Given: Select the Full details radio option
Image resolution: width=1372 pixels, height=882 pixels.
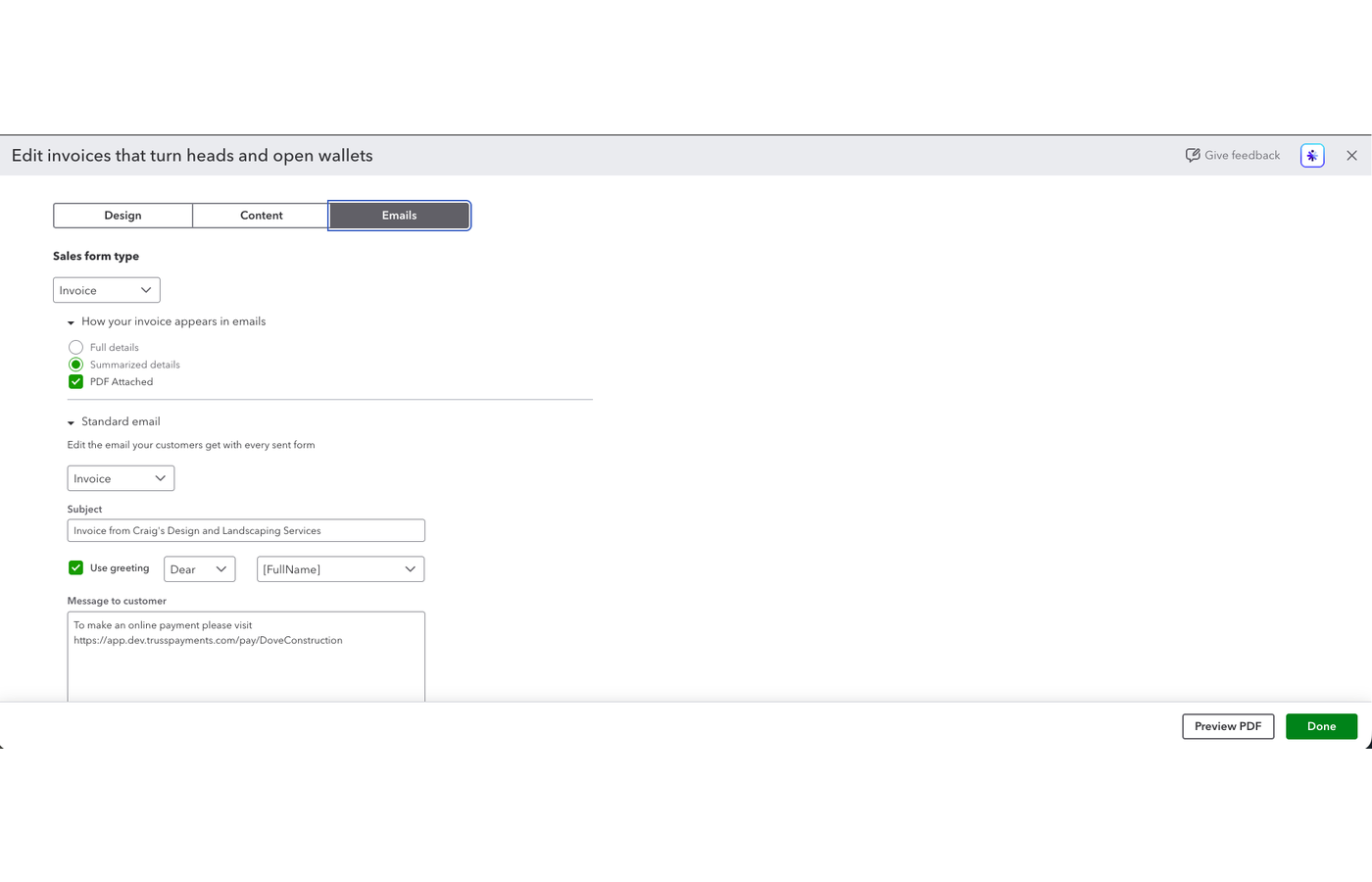Looking at the screenshot, I should (x=75, y=347).
